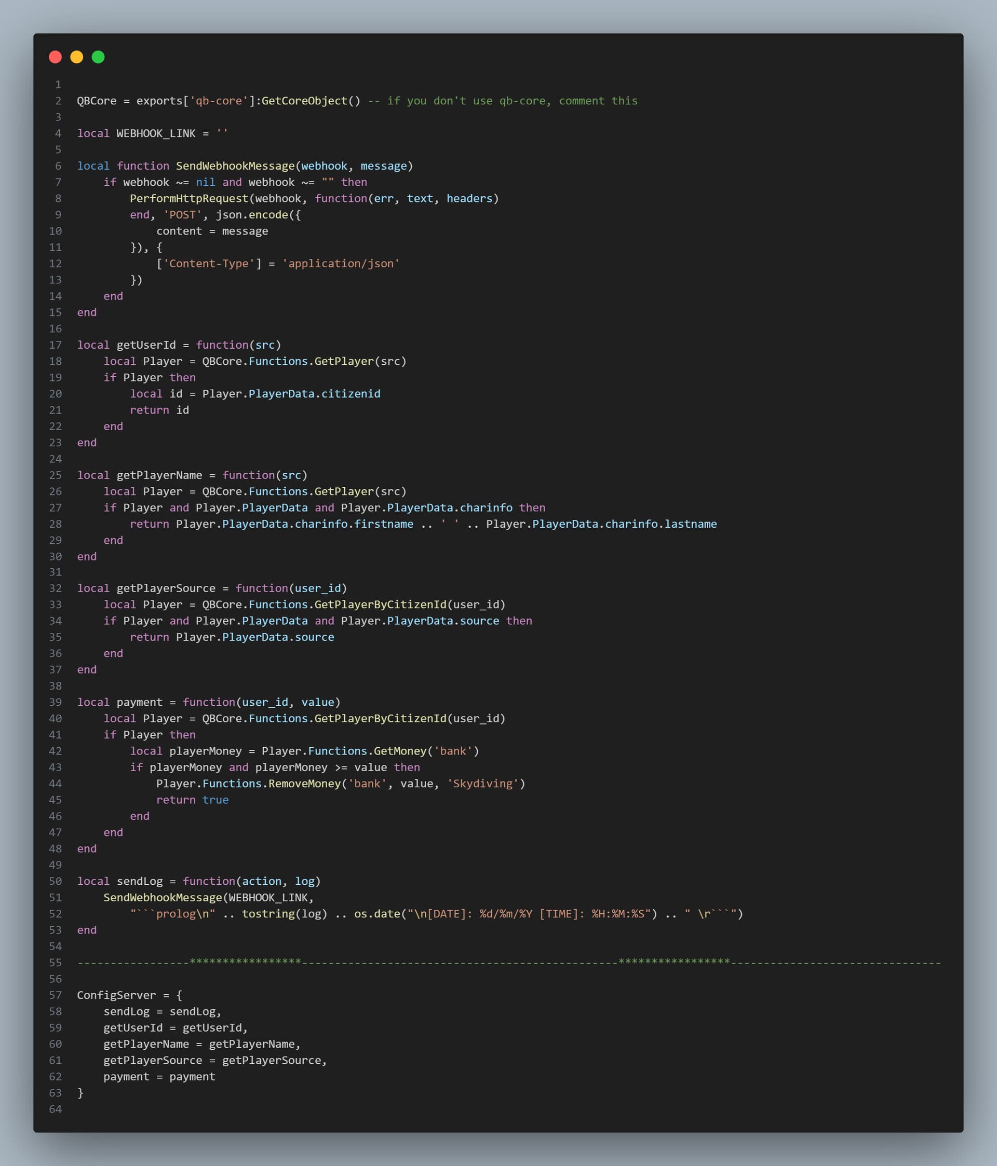Click os.date call on line 52

377,914
